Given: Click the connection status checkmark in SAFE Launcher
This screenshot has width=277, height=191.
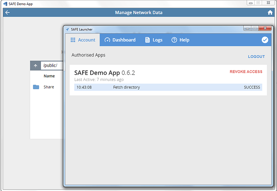Looking at the screenshot, I should pos(265,40).
